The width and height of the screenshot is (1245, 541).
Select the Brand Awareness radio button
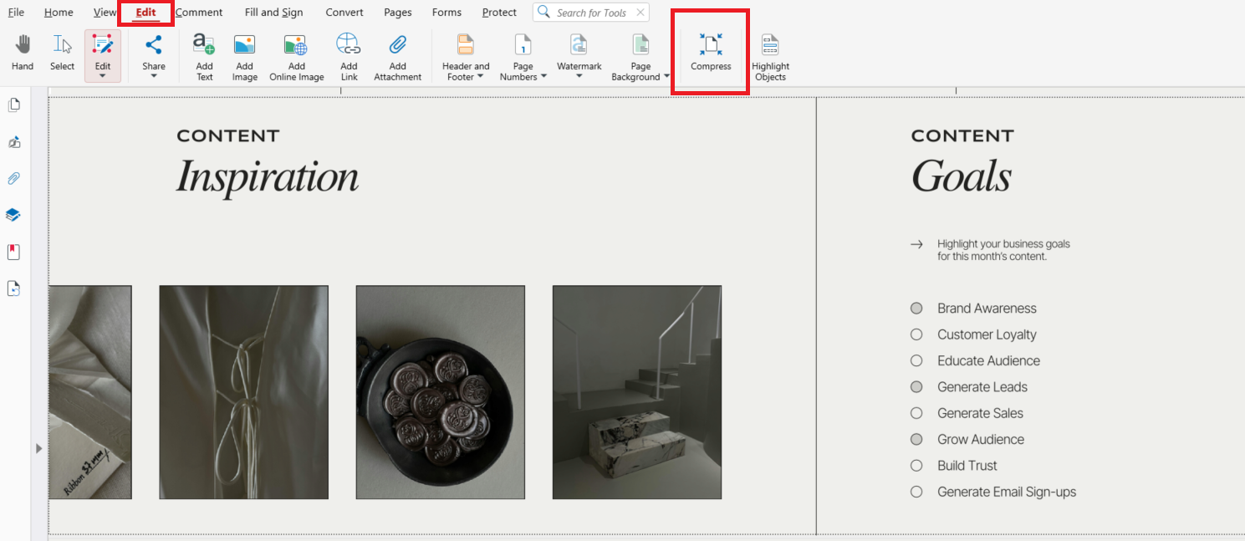pos(916,308)
